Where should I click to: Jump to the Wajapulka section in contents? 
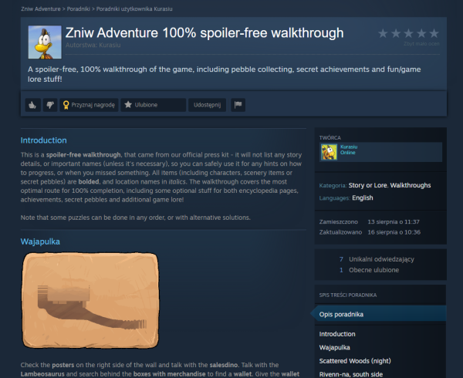(335, 348)
